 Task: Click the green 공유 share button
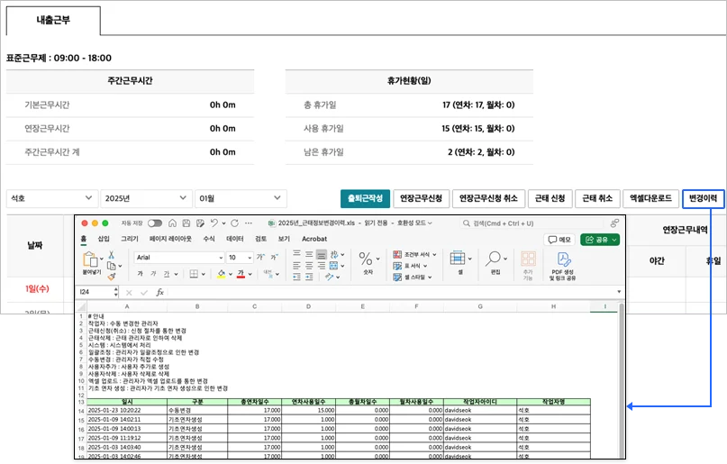point(599,240)
